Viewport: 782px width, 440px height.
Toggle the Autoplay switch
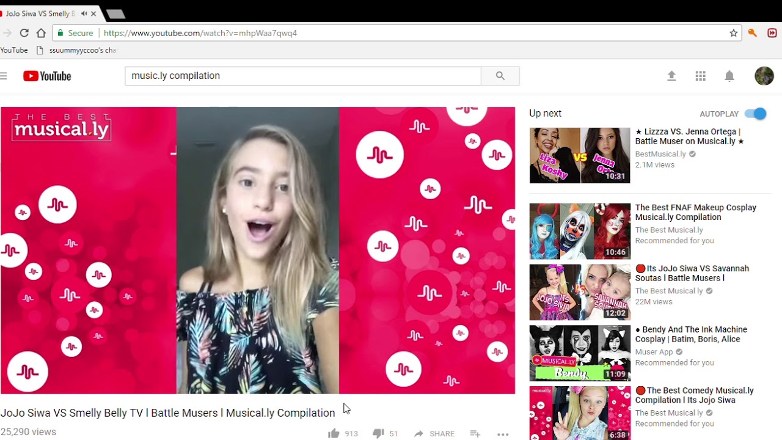(756, 114)
